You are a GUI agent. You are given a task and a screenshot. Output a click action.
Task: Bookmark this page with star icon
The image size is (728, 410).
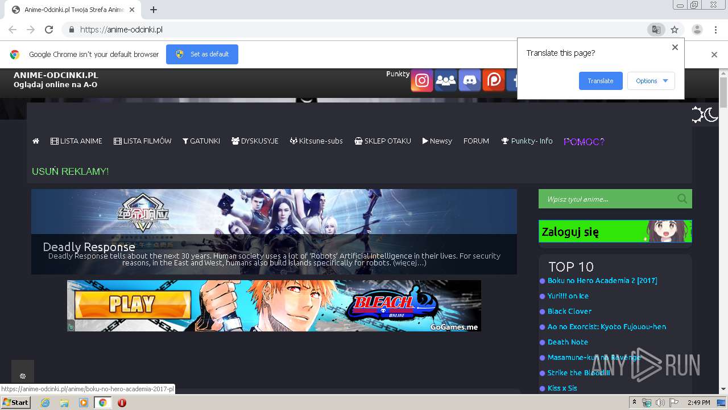click(675, 30)
